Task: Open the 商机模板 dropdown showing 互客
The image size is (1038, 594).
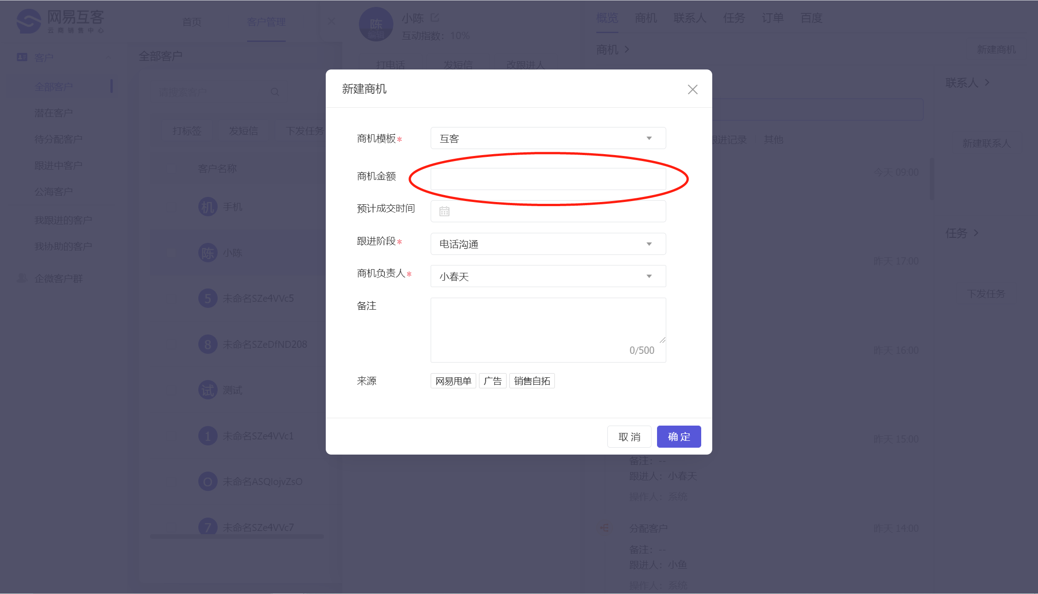Action: coord(548,138)
